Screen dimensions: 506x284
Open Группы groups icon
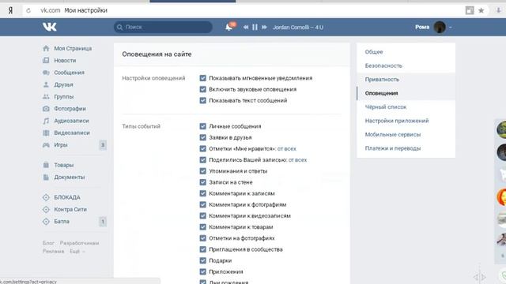tap(46, 96)
